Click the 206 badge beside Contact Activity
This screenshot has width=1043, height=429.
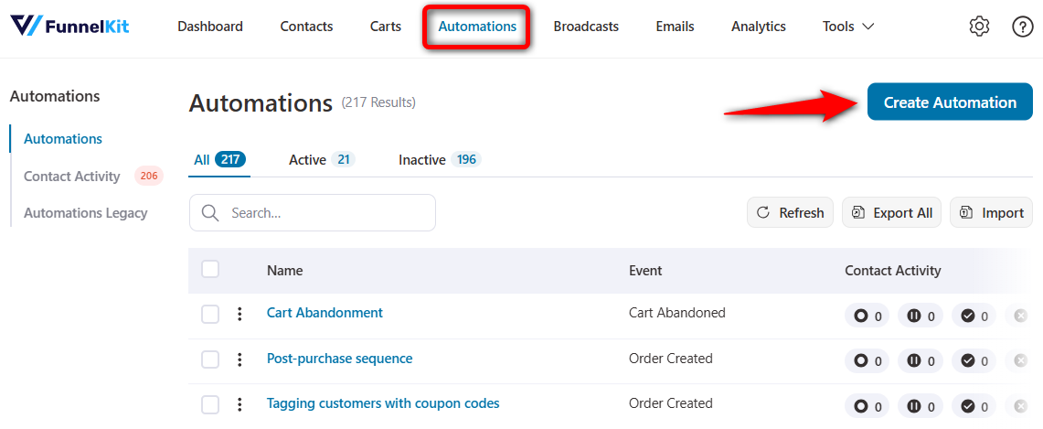click(149, 177)
